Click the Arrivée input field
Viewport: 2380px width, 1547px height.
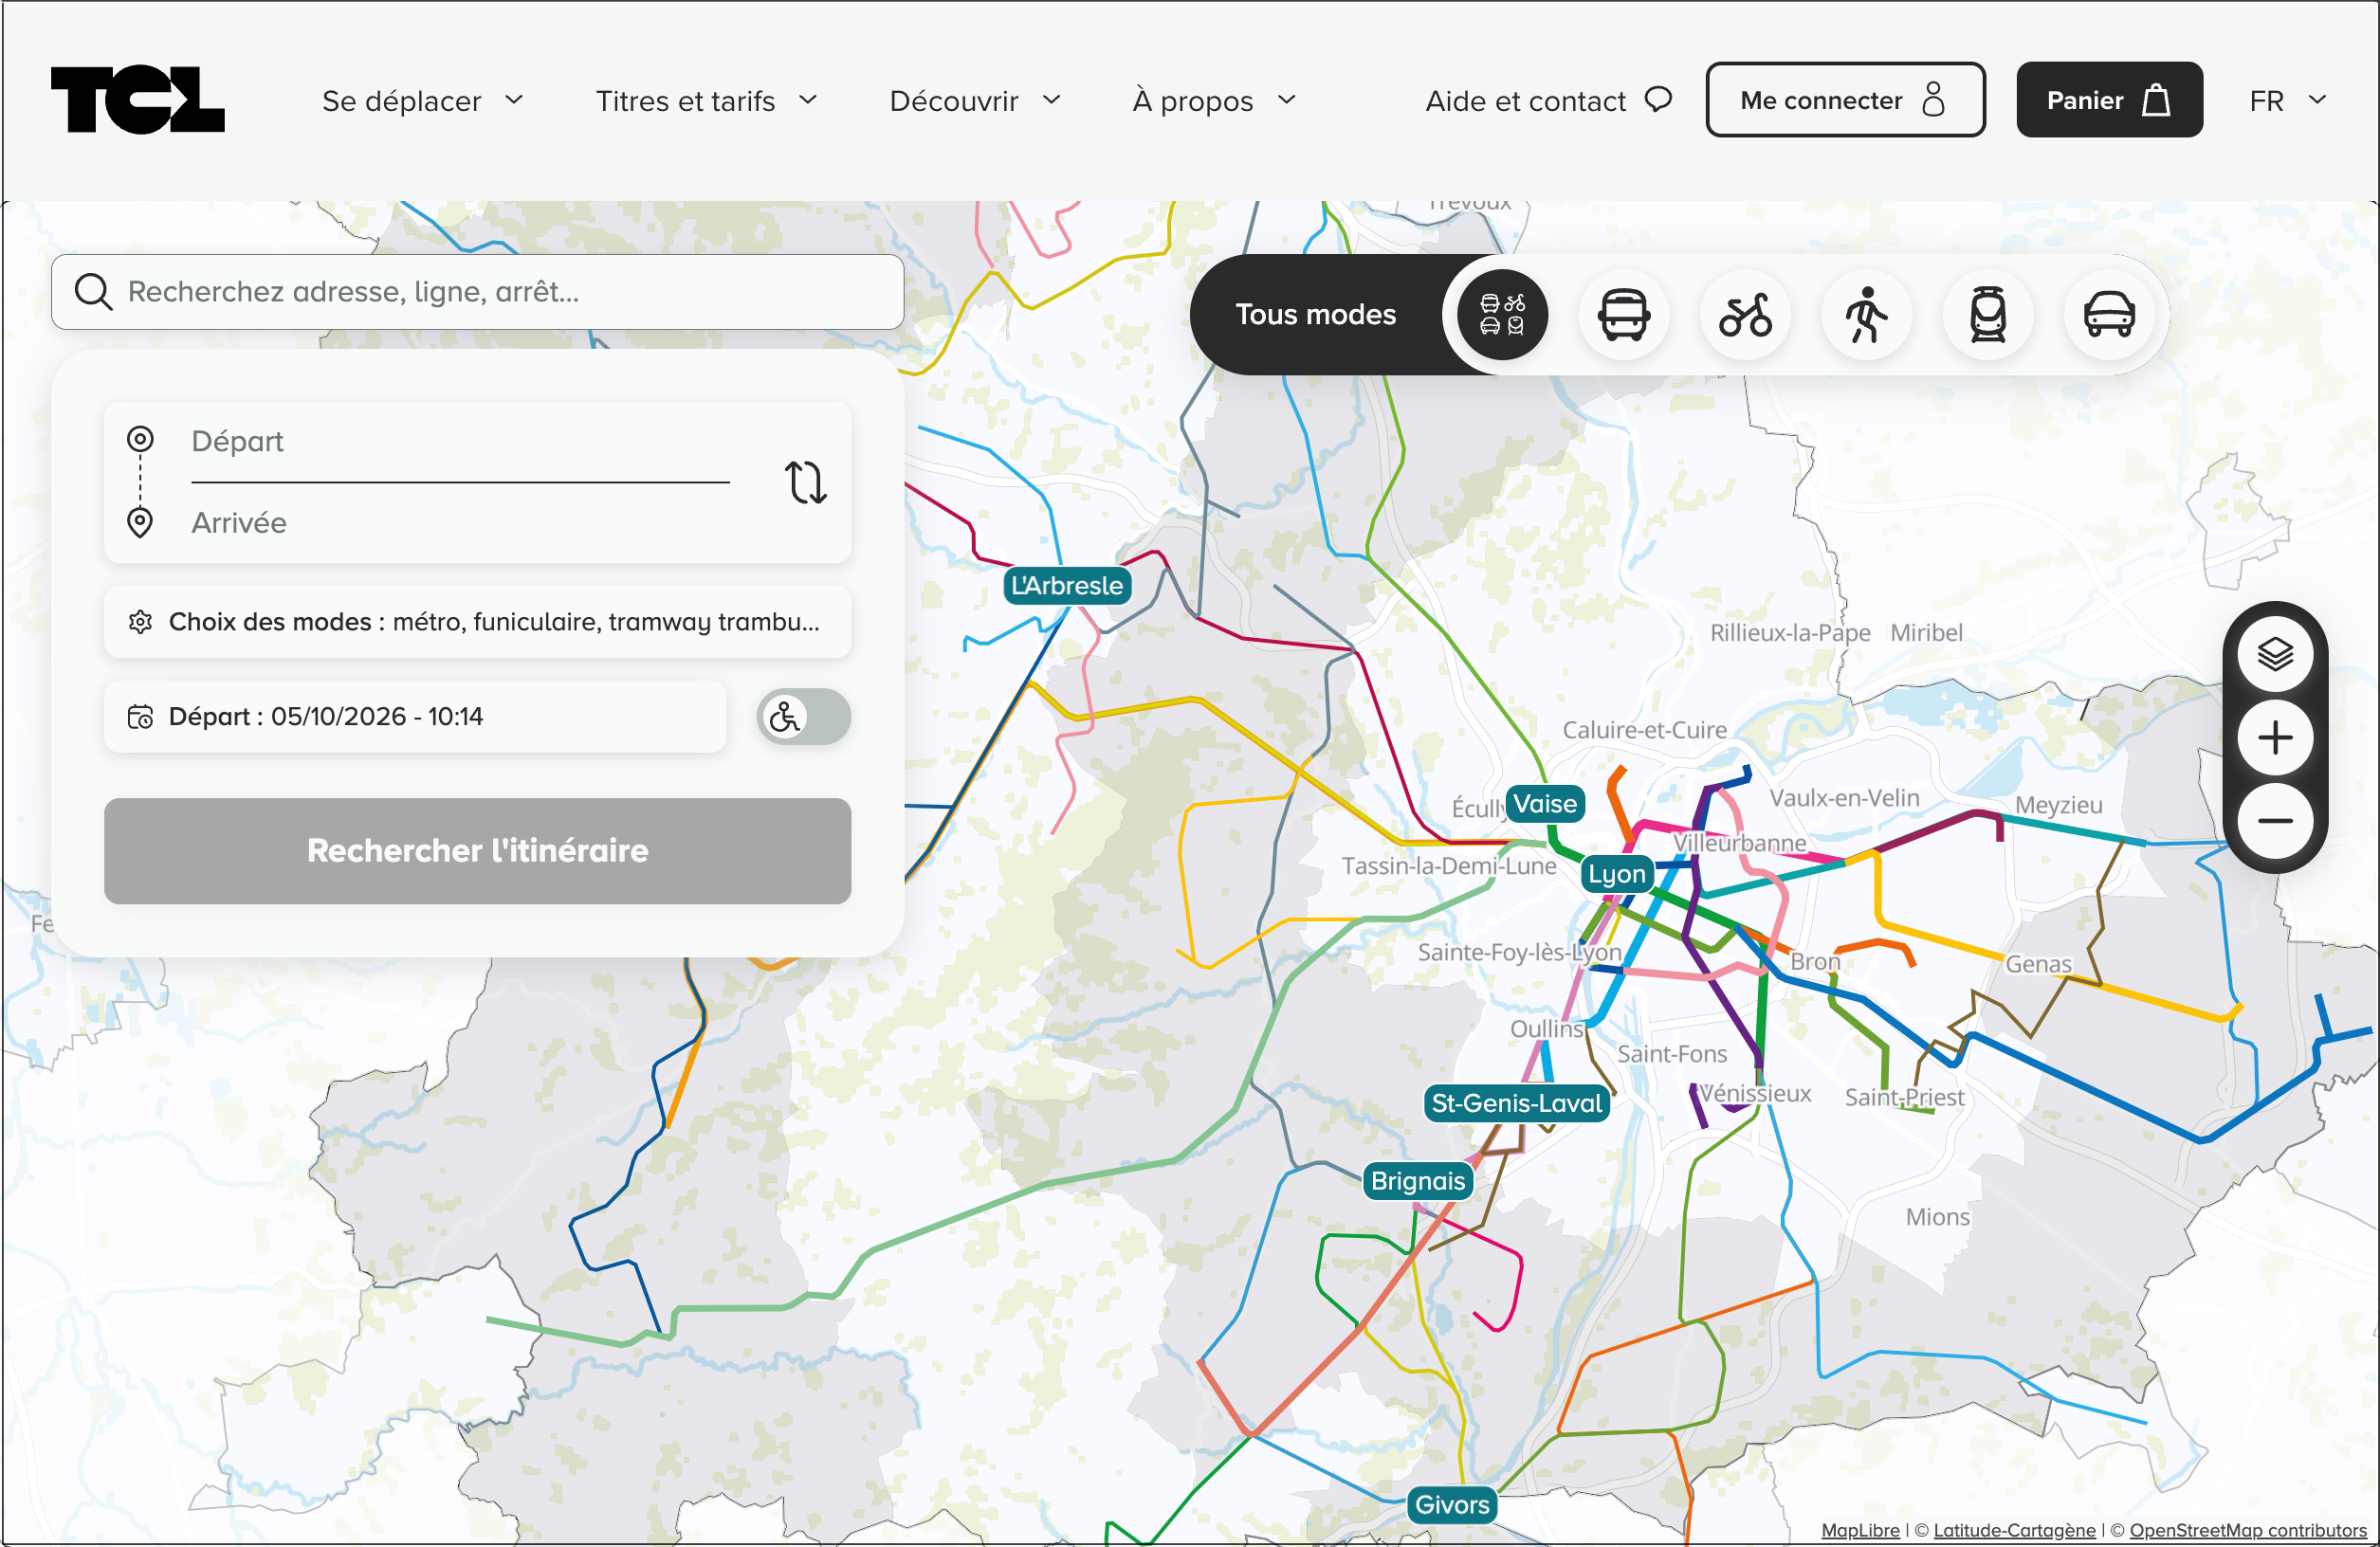[460, 523]
